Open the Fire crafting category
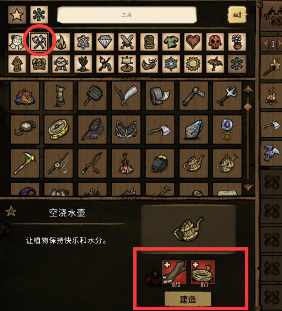 coord(61,42)
